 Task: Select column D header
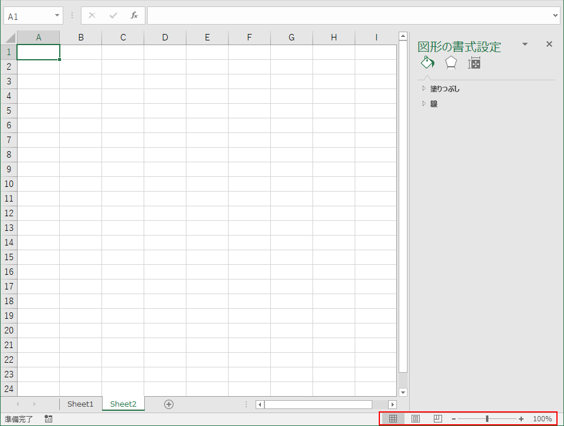point(165,38)
